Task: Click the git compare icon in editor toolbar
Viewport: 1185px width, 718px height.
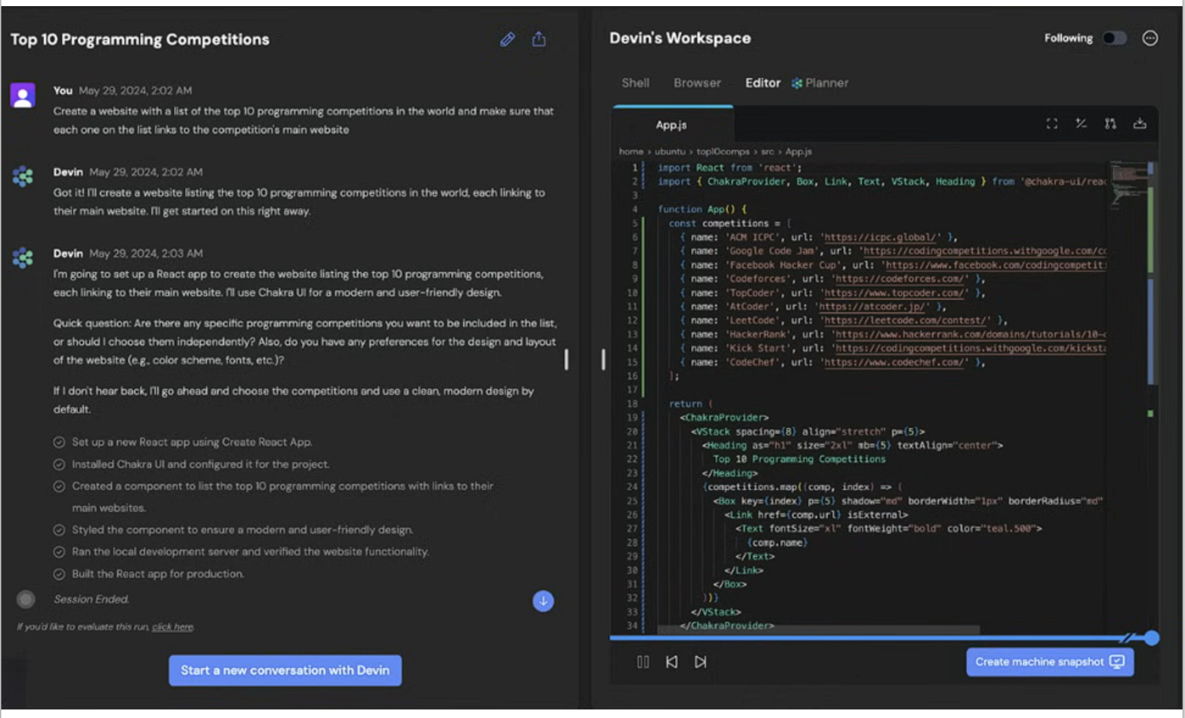Action: 1110,124
